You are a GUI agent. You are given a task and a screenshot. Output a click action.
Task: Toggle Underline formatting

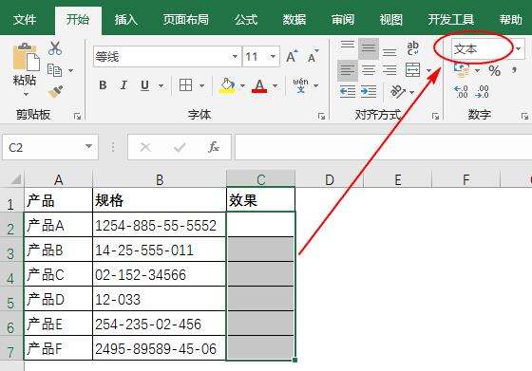144,85
